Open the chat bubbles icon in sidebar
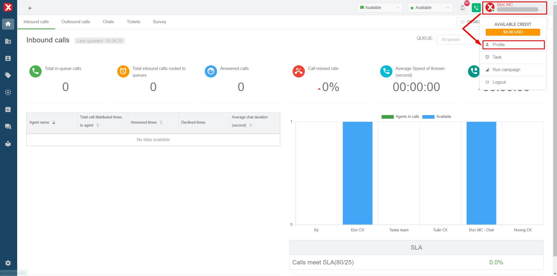 coord(8,127)
